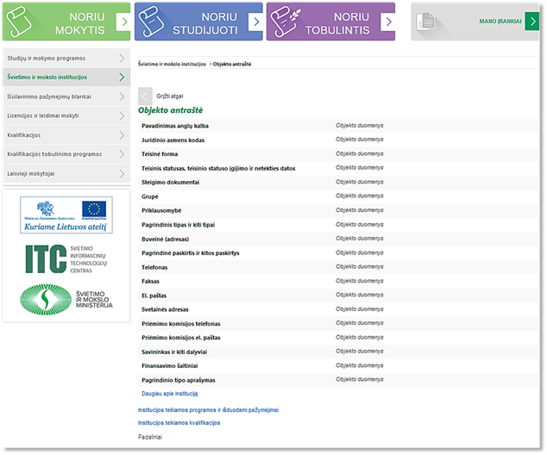Image resolution: width=547 pixels, height=455 pixels.
Task: Click Juridinio asmens kodas row label
Action: 173,140
